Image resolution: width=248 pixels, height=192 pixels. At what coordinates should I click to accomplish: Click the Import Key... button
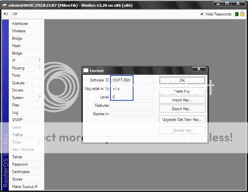[x=182, y=100]
